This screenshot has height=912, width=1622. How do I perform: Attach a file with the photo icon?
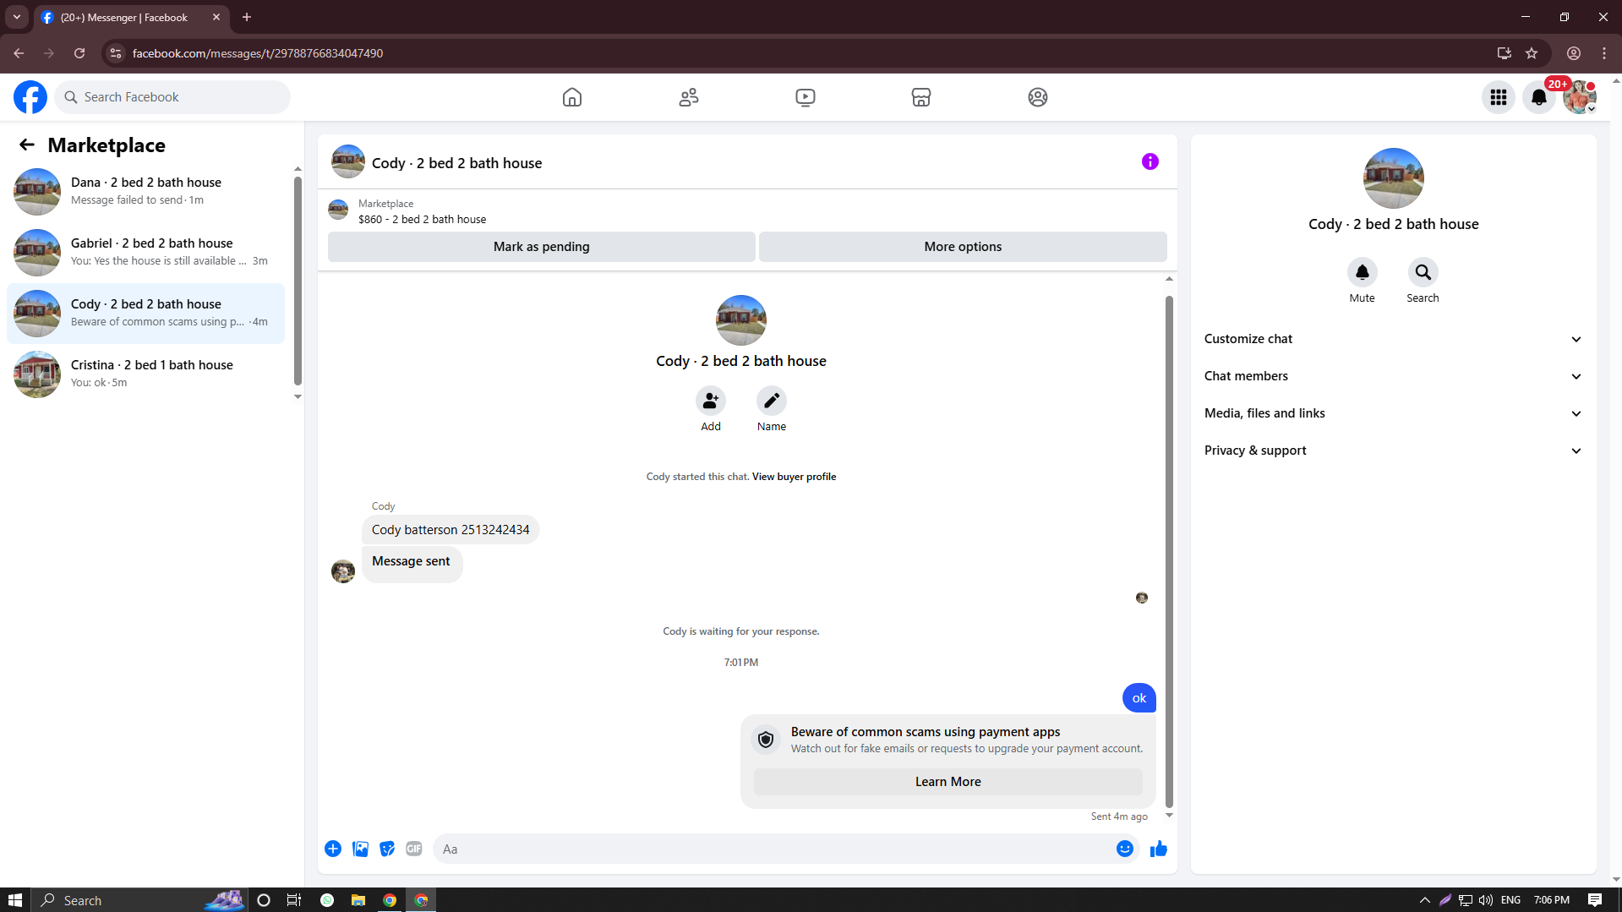[360, 849]
